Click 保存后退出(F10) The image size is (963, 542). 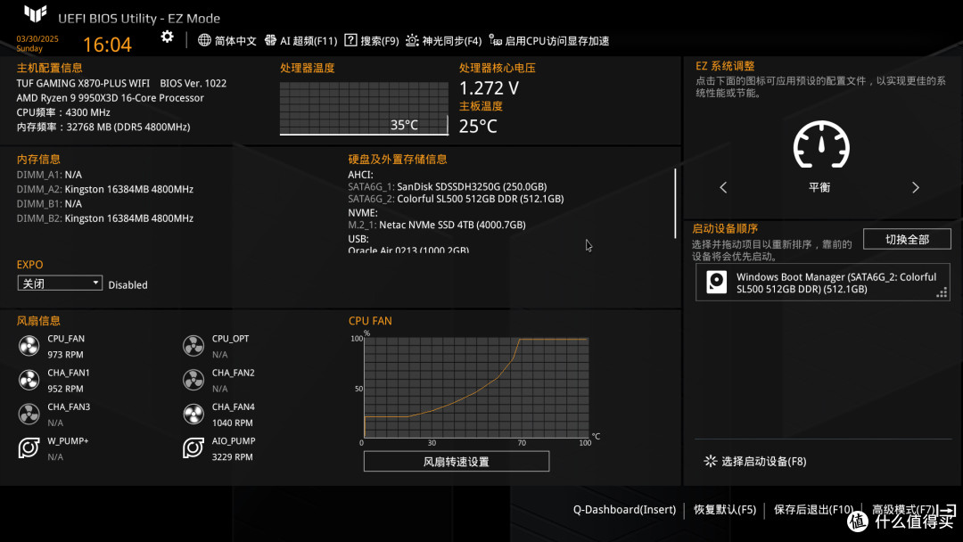(814, 510)
